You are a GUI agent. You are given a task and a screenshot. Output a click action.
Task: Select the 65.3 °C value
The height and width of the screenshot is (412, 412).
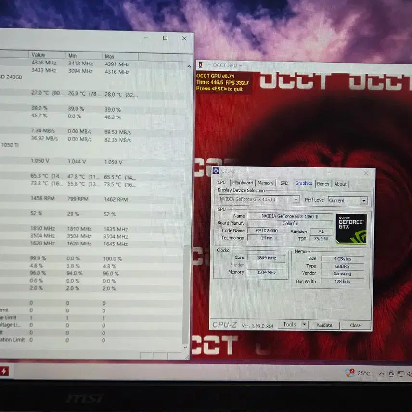(x=46, y=176)
